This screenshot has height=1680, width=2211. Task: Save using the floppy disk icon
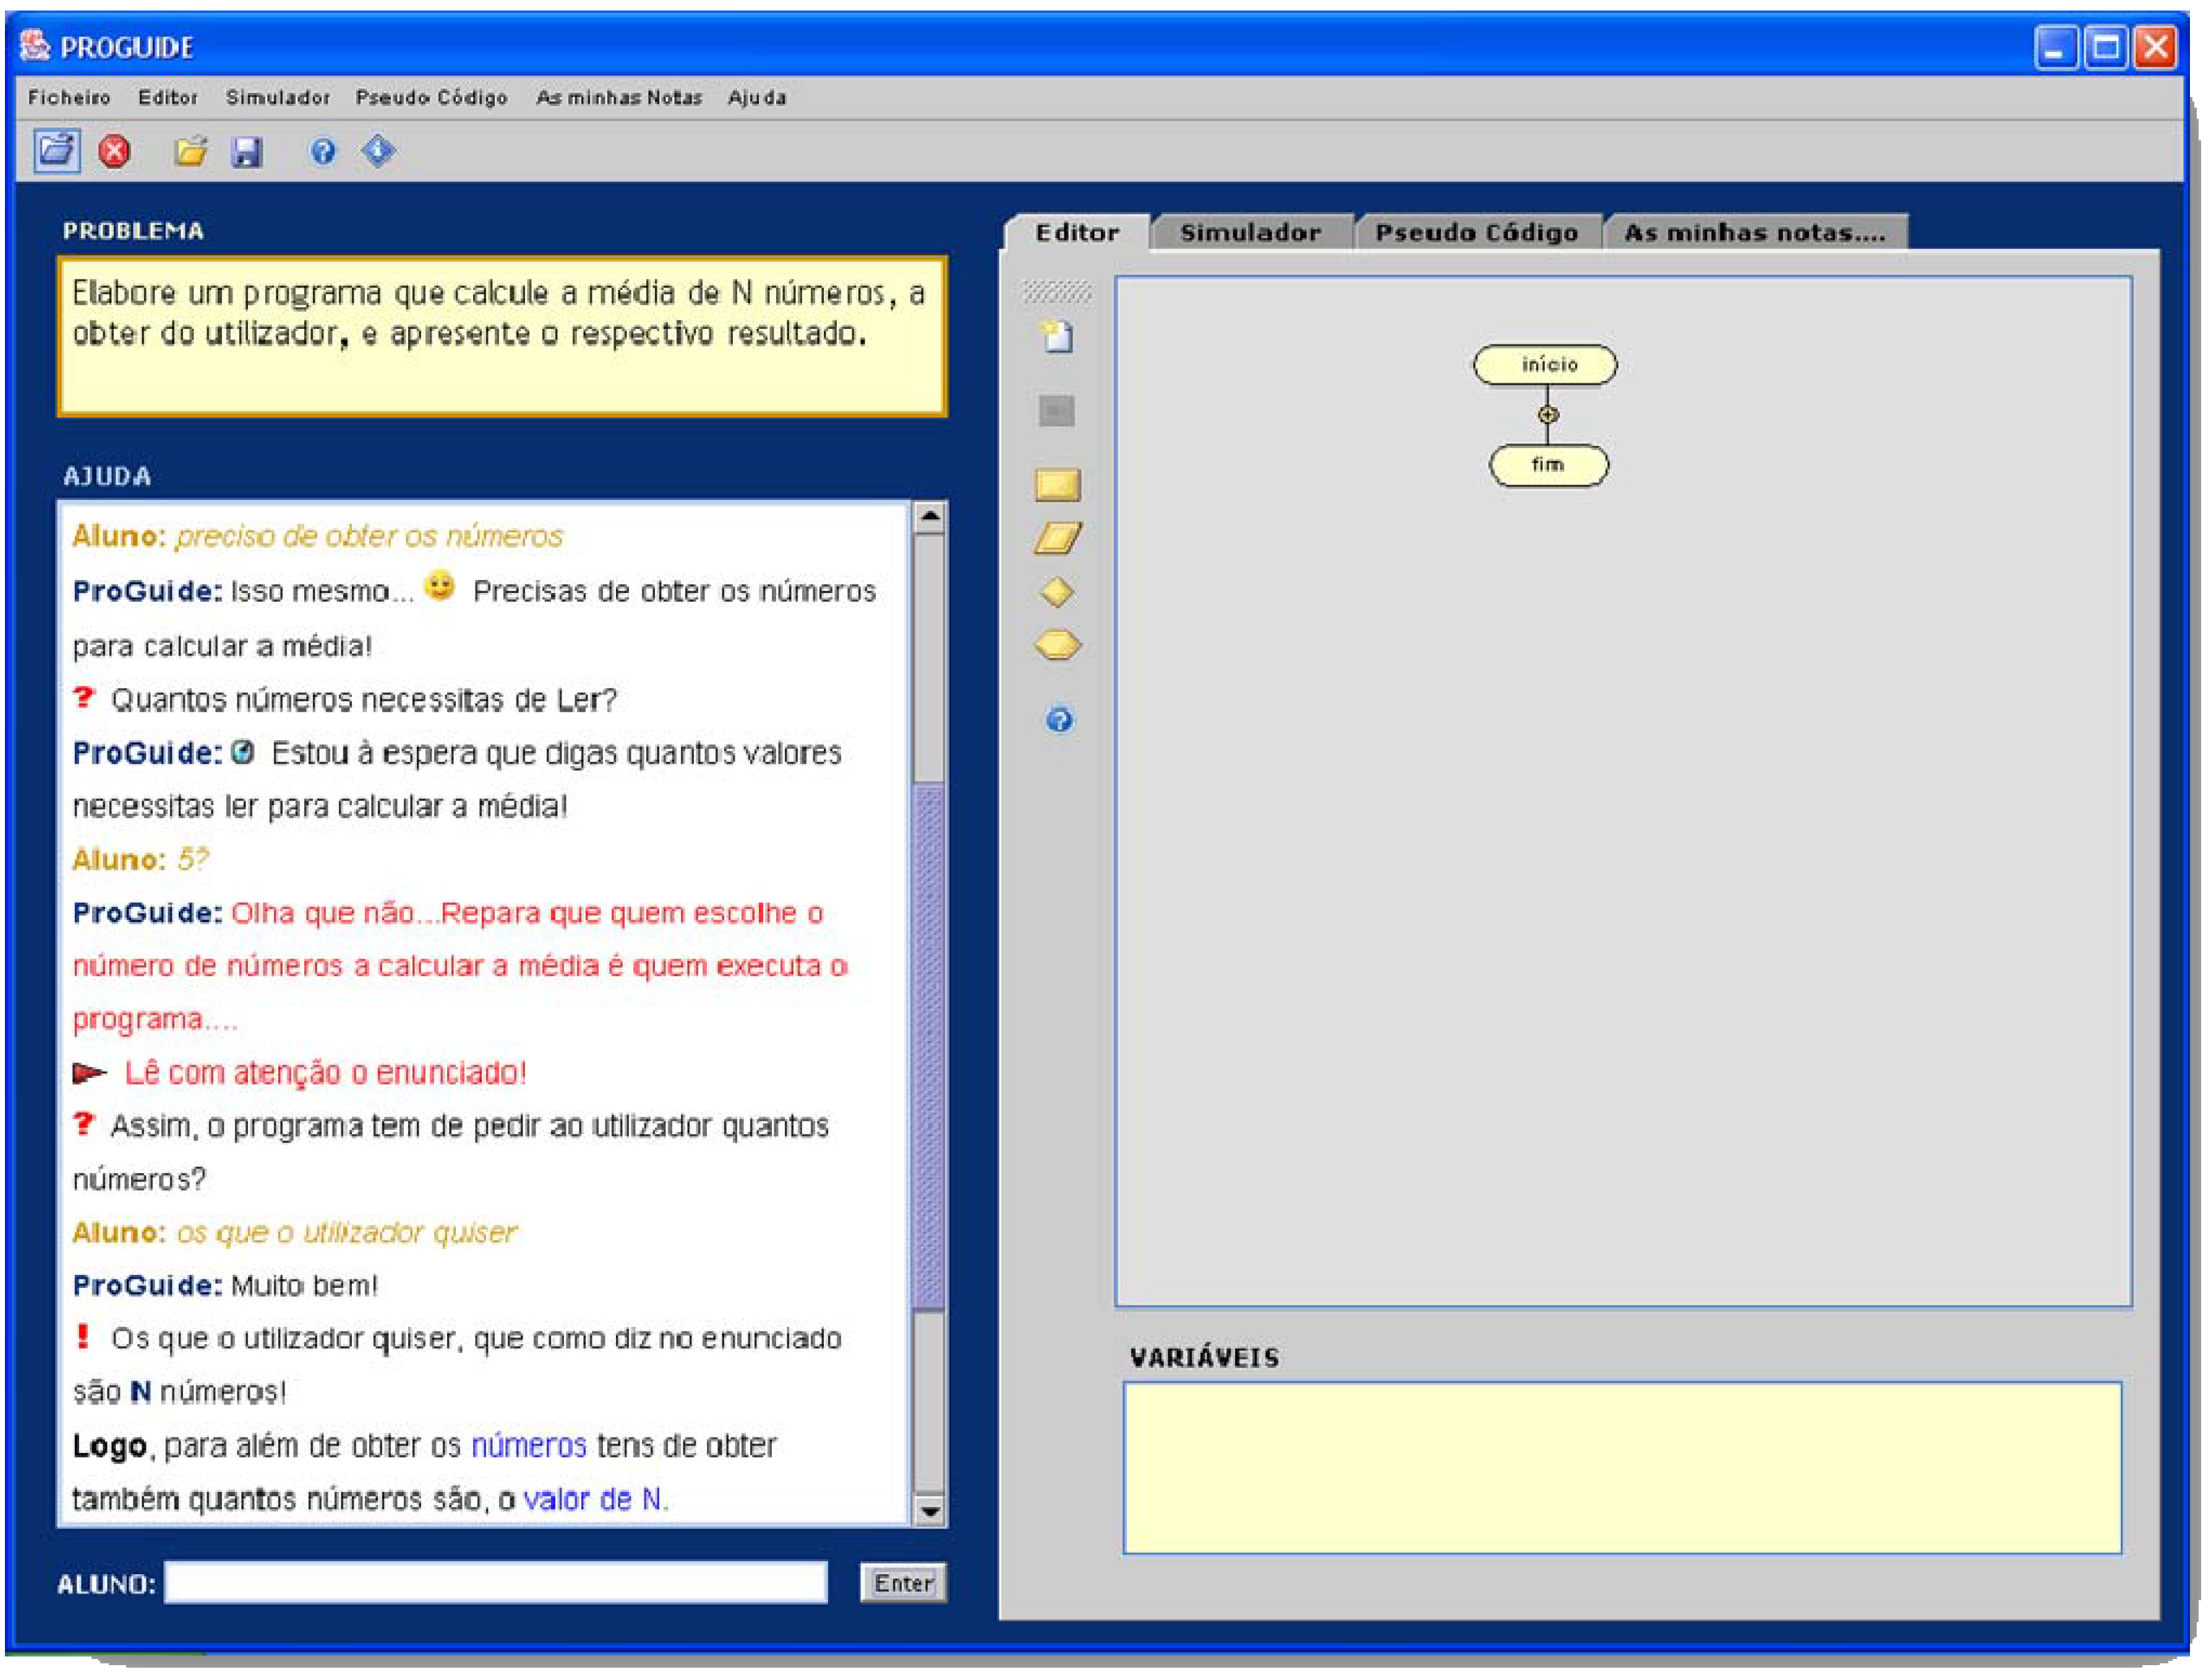246,152
